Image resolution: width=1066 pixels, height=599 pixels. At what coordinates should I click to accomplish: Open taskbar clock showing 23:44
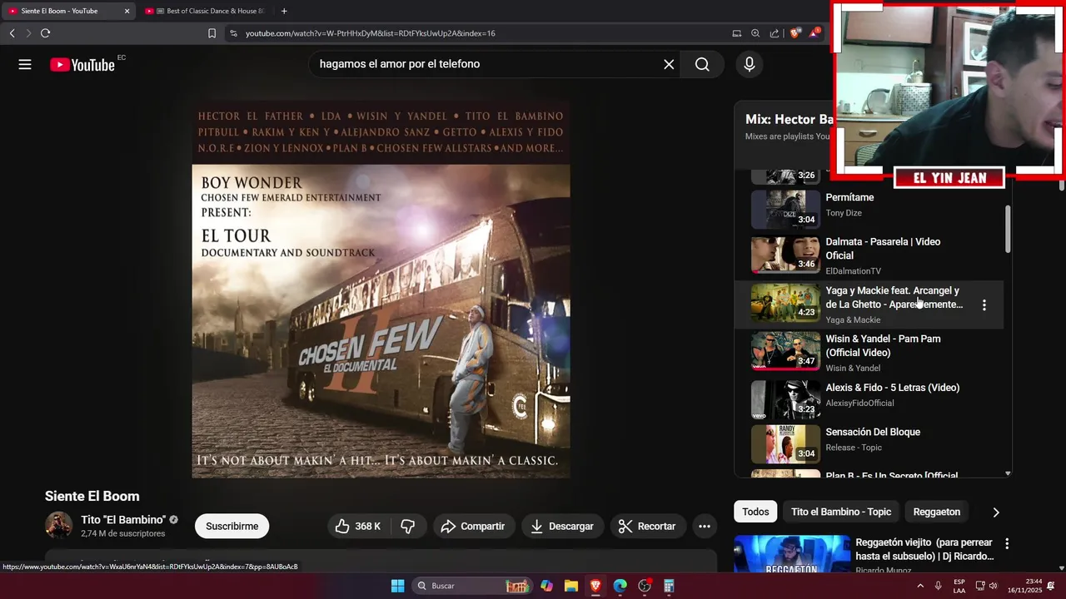1024,586
